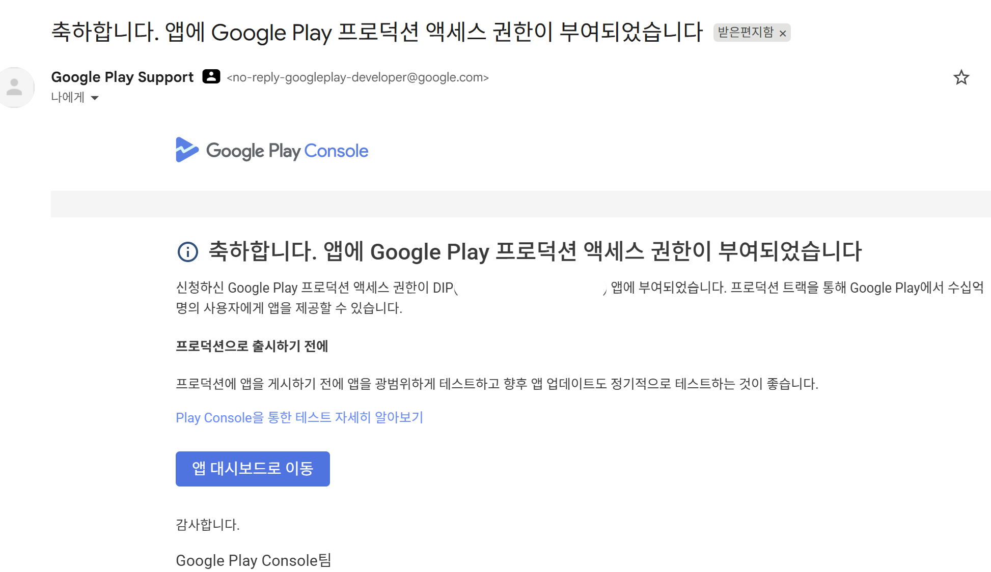Click the sender's profile avatar
The height and width of the screenshot is (572, 991).
pos(15,87)
